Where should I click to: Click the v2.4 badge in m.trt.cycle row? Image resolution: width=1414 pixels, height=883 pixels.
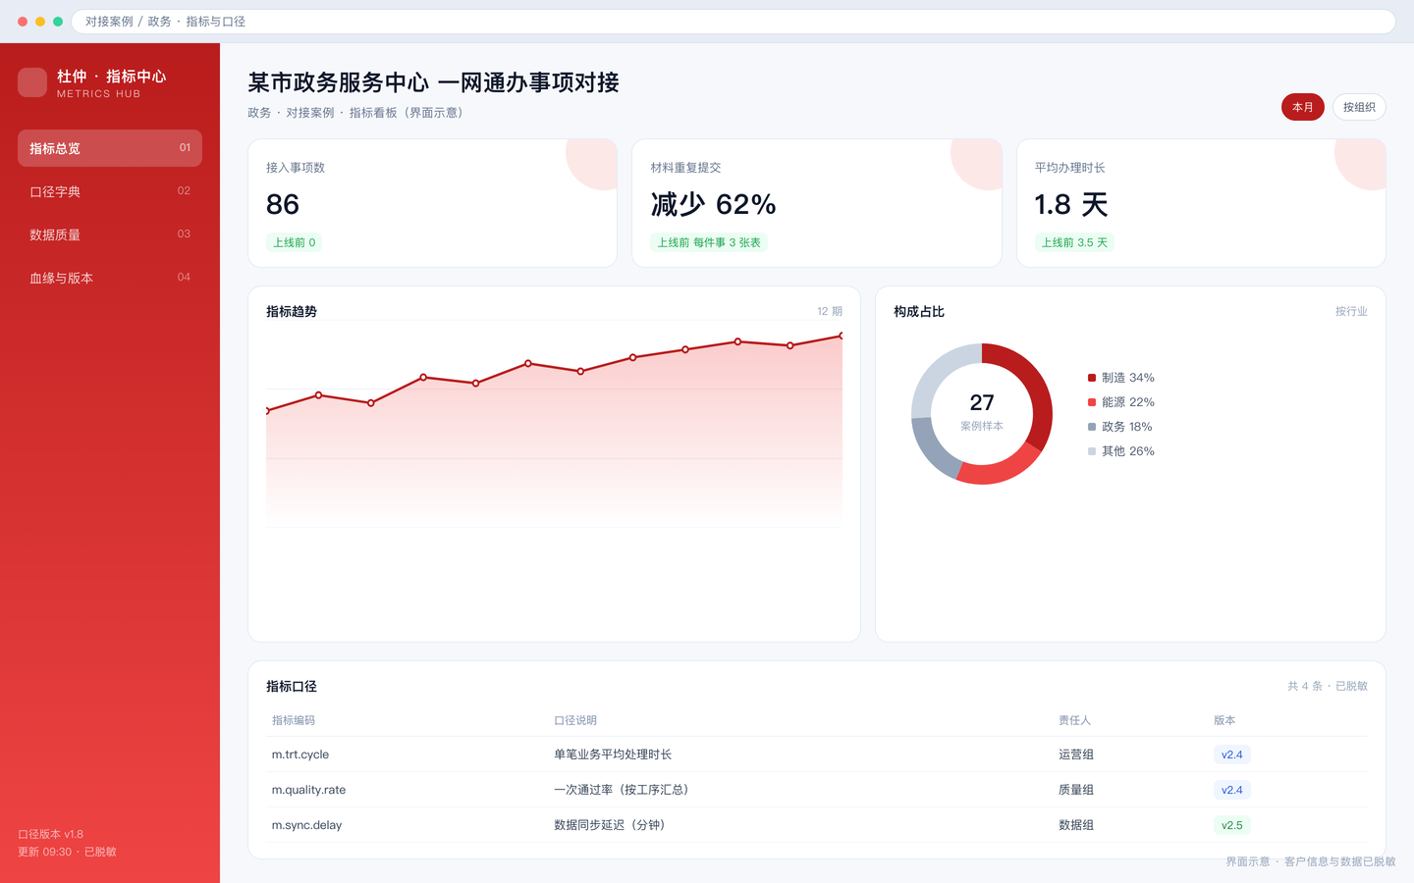pyautogui.click(x=1232, y=754)
